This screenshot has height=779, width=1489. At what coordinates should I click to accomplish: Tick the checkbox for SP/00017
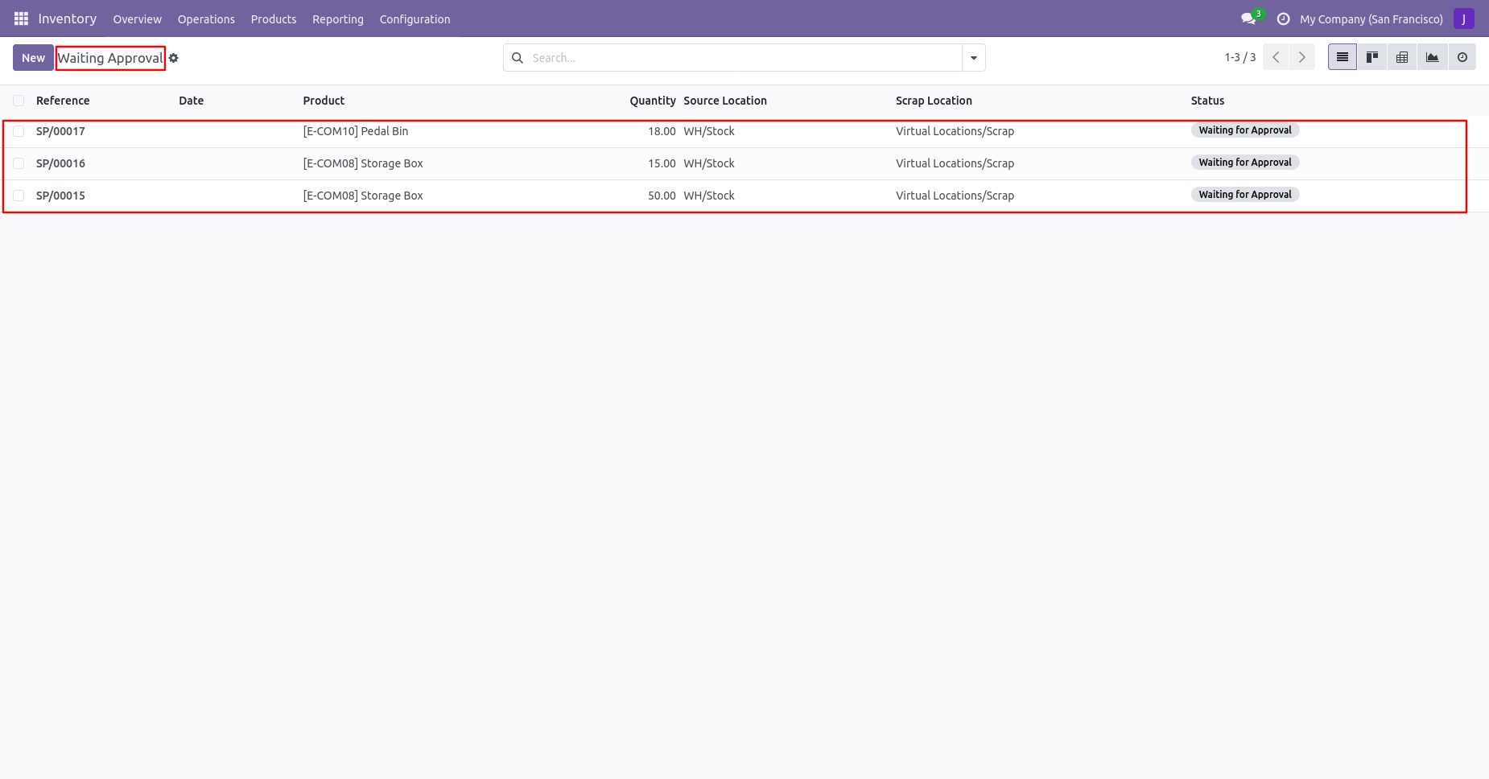pos(19,131)
